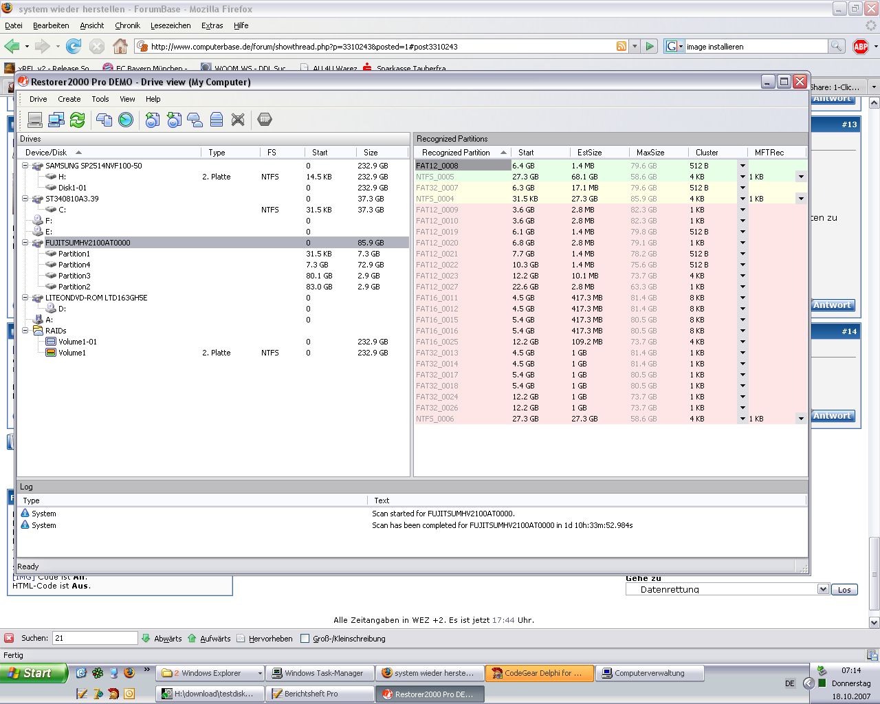
Task: Click the gray STOP toolbar icon
Action: (x=265, y=120)
